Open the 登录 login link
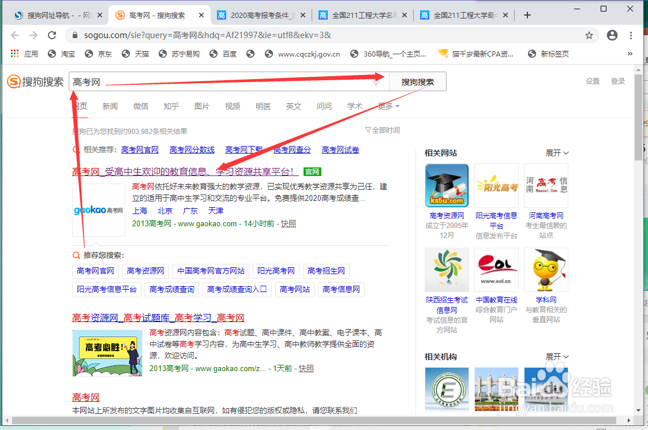 click(x=617, y=81)
